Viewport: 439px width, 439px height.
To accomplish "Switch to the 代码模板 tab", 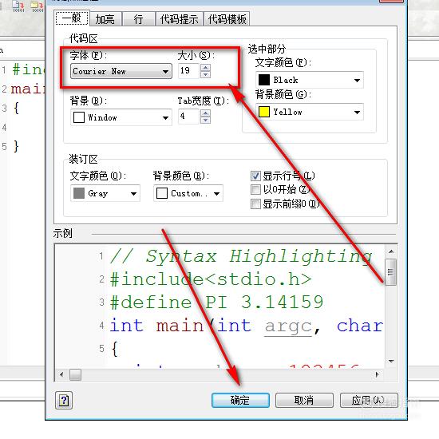I will click(x=227, y=19).
